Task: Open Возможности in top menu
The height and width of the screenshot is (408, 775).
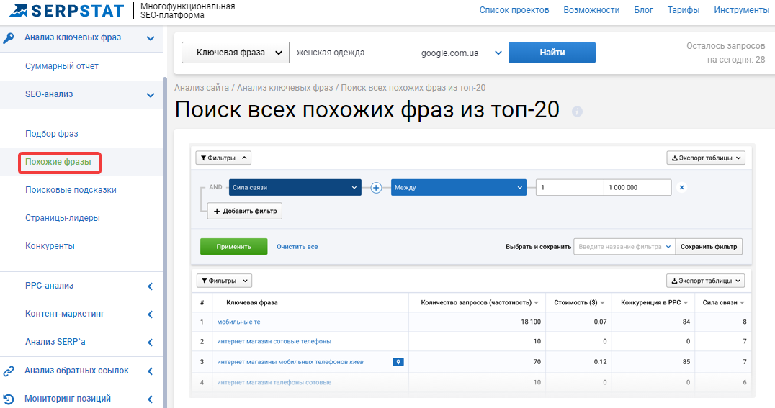Action: 591,10
